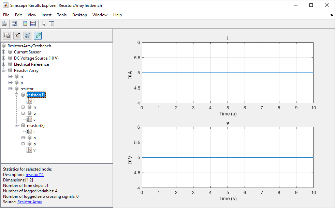Click the Resistor Array cube icon
This screenshot has height=208, width=335.
(x=10, y=70)
